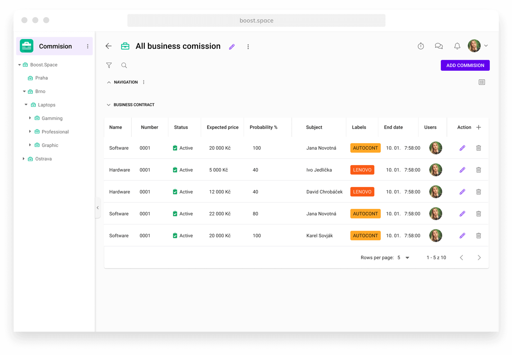Viewport: 512px width, 355px height.
Task: Click ADD COMMISION button
Action: 465,65
